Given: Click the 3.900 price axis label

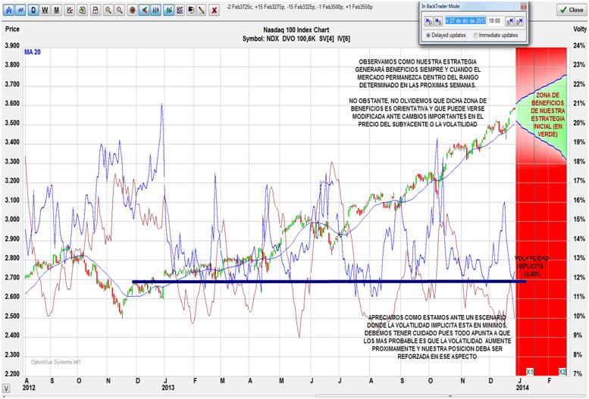Looking at the screenshot, I should click(12, 45).
